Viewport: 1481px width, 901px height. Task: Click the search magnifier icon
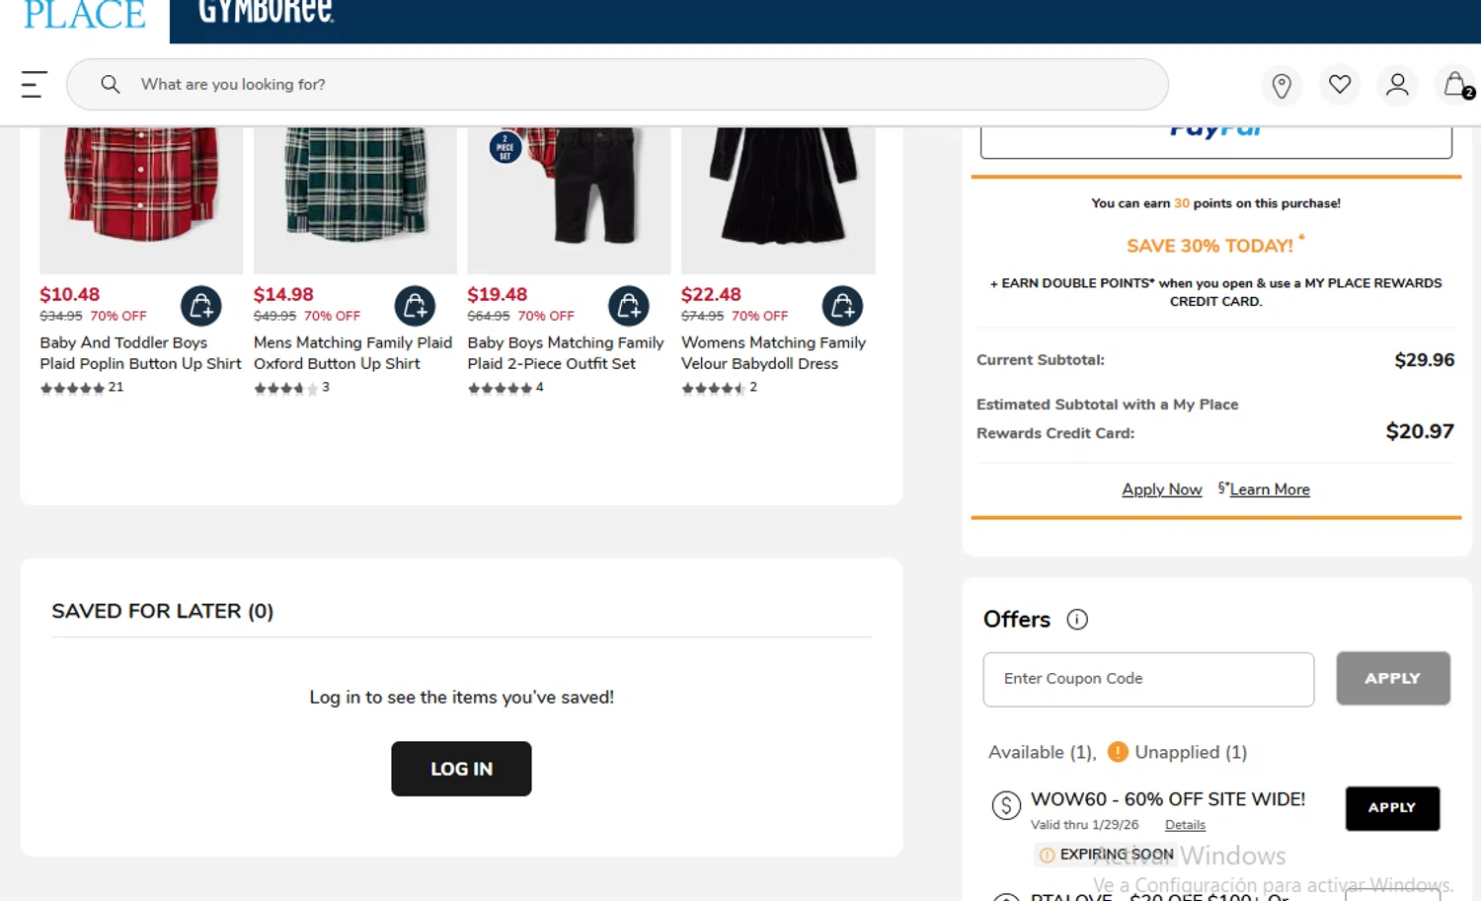point(111,85)
